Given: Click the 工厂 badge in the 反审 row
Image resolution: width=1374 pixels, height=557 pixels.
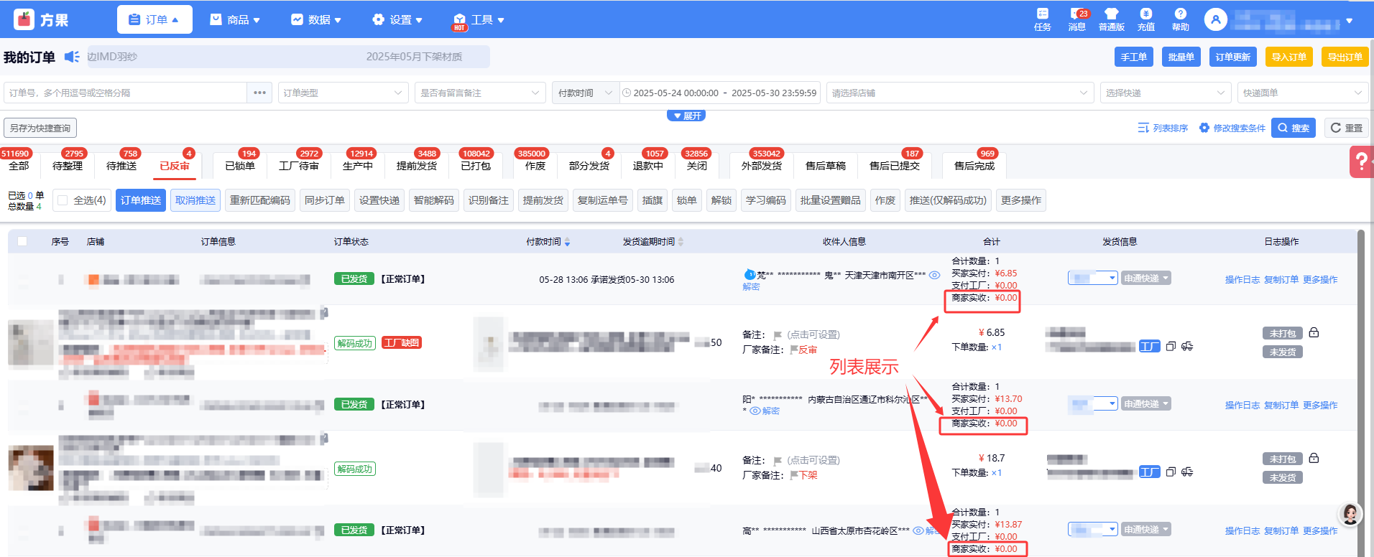Looking at the screenshot, I should point(1149,347).
